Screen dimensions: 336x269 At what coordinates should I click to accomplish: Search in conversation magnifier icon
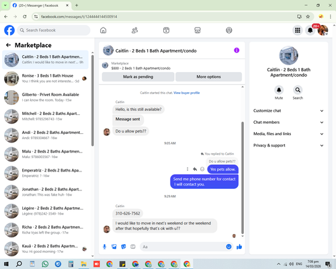click(298, 90)
